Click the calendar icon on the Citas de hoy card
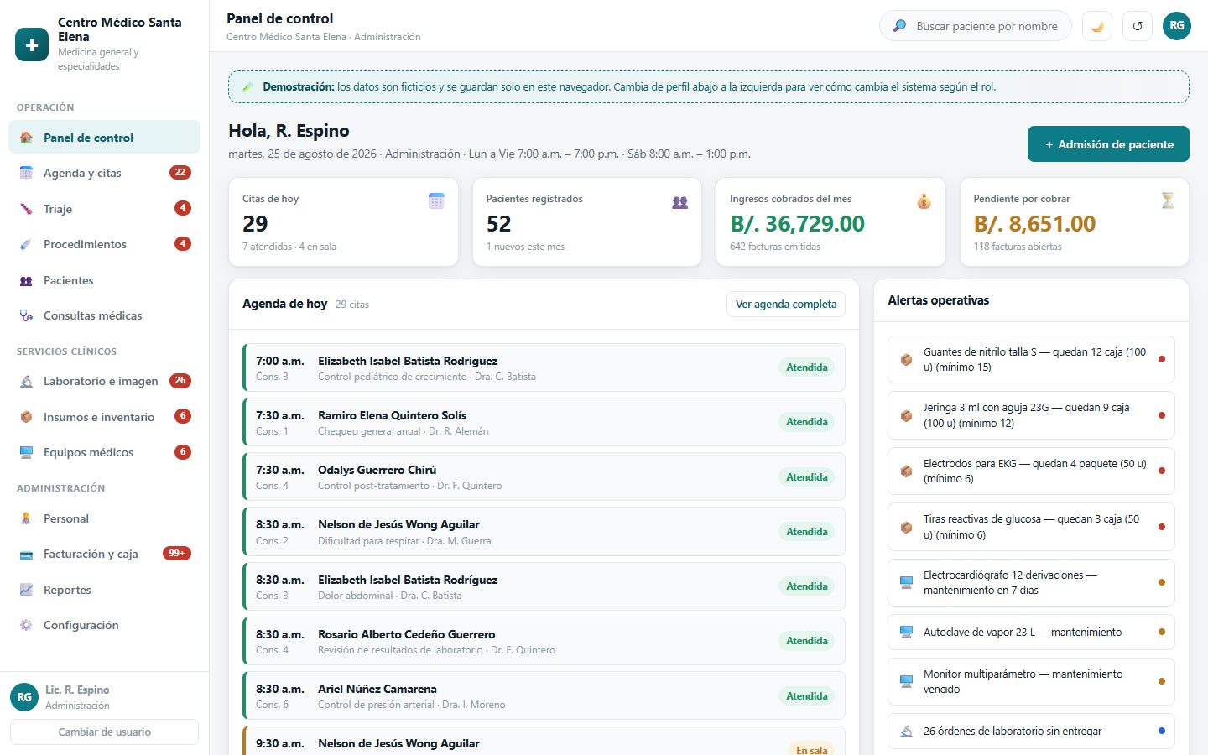The width and height of the screenshot is (1208, 755). pyautogui.click(x=436, y=200)
